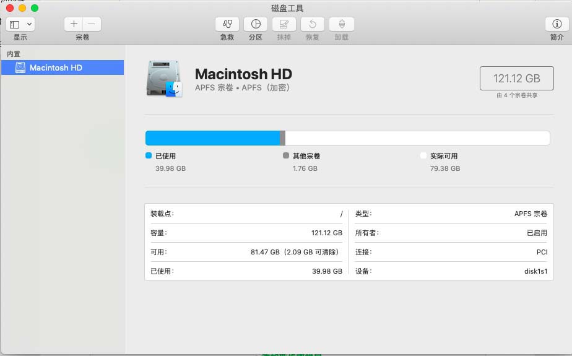Click the Partition (分区) pie icon
Image resolution: width=572 pixels, height=356 pixels.
[x=256, y=24]
